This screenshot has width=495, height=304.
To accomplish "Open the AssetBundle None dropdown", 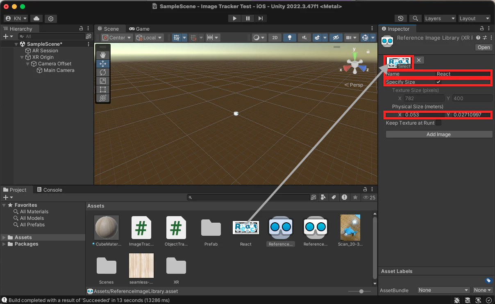I will (x=443, y=290).
